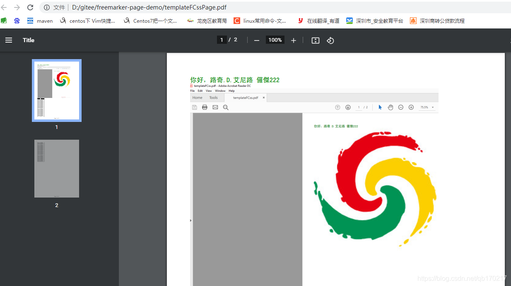This screenshot has height=286, width=511.
Task: Select page 2 thumbnail in sidebar
Action: (57, 169)
